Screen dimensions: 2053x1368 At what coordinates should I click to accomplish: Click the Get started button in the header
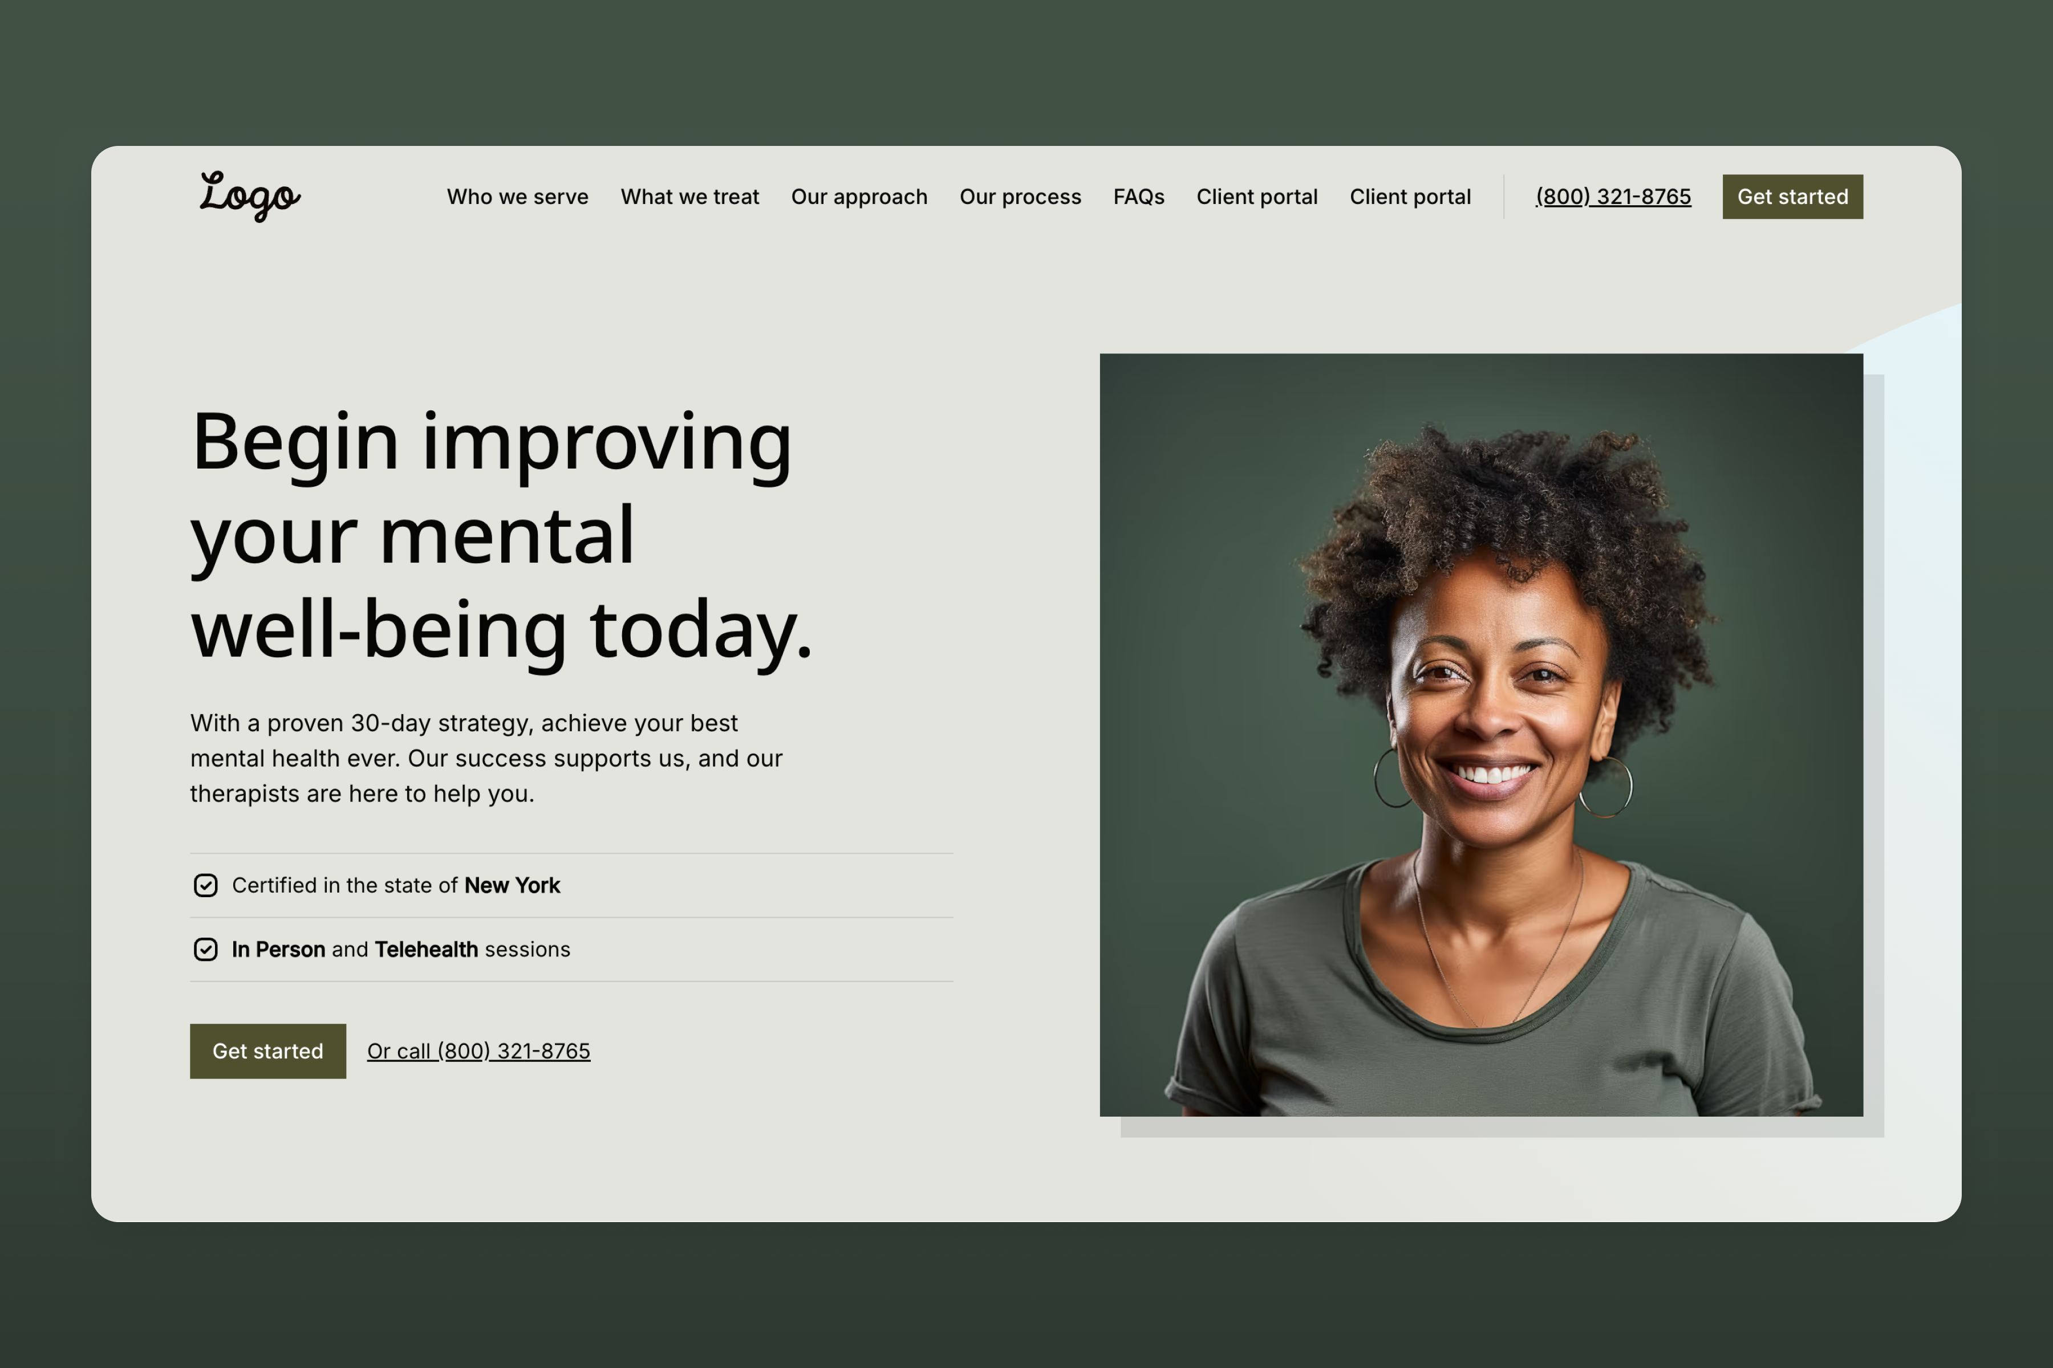[1792, 196]
